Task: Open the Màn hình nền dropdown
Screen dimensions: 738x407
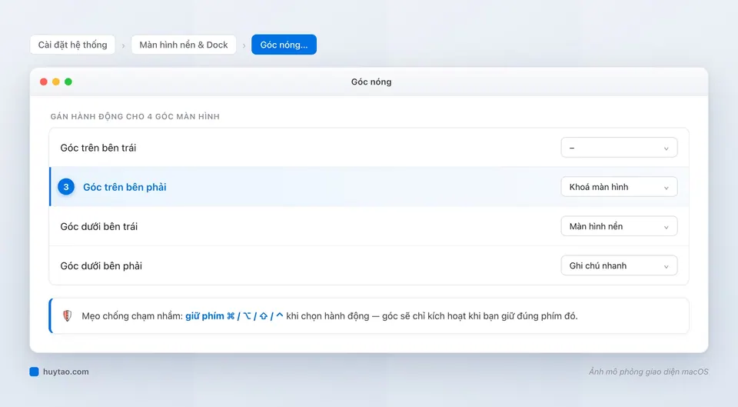Action: (x=619, y=227)
